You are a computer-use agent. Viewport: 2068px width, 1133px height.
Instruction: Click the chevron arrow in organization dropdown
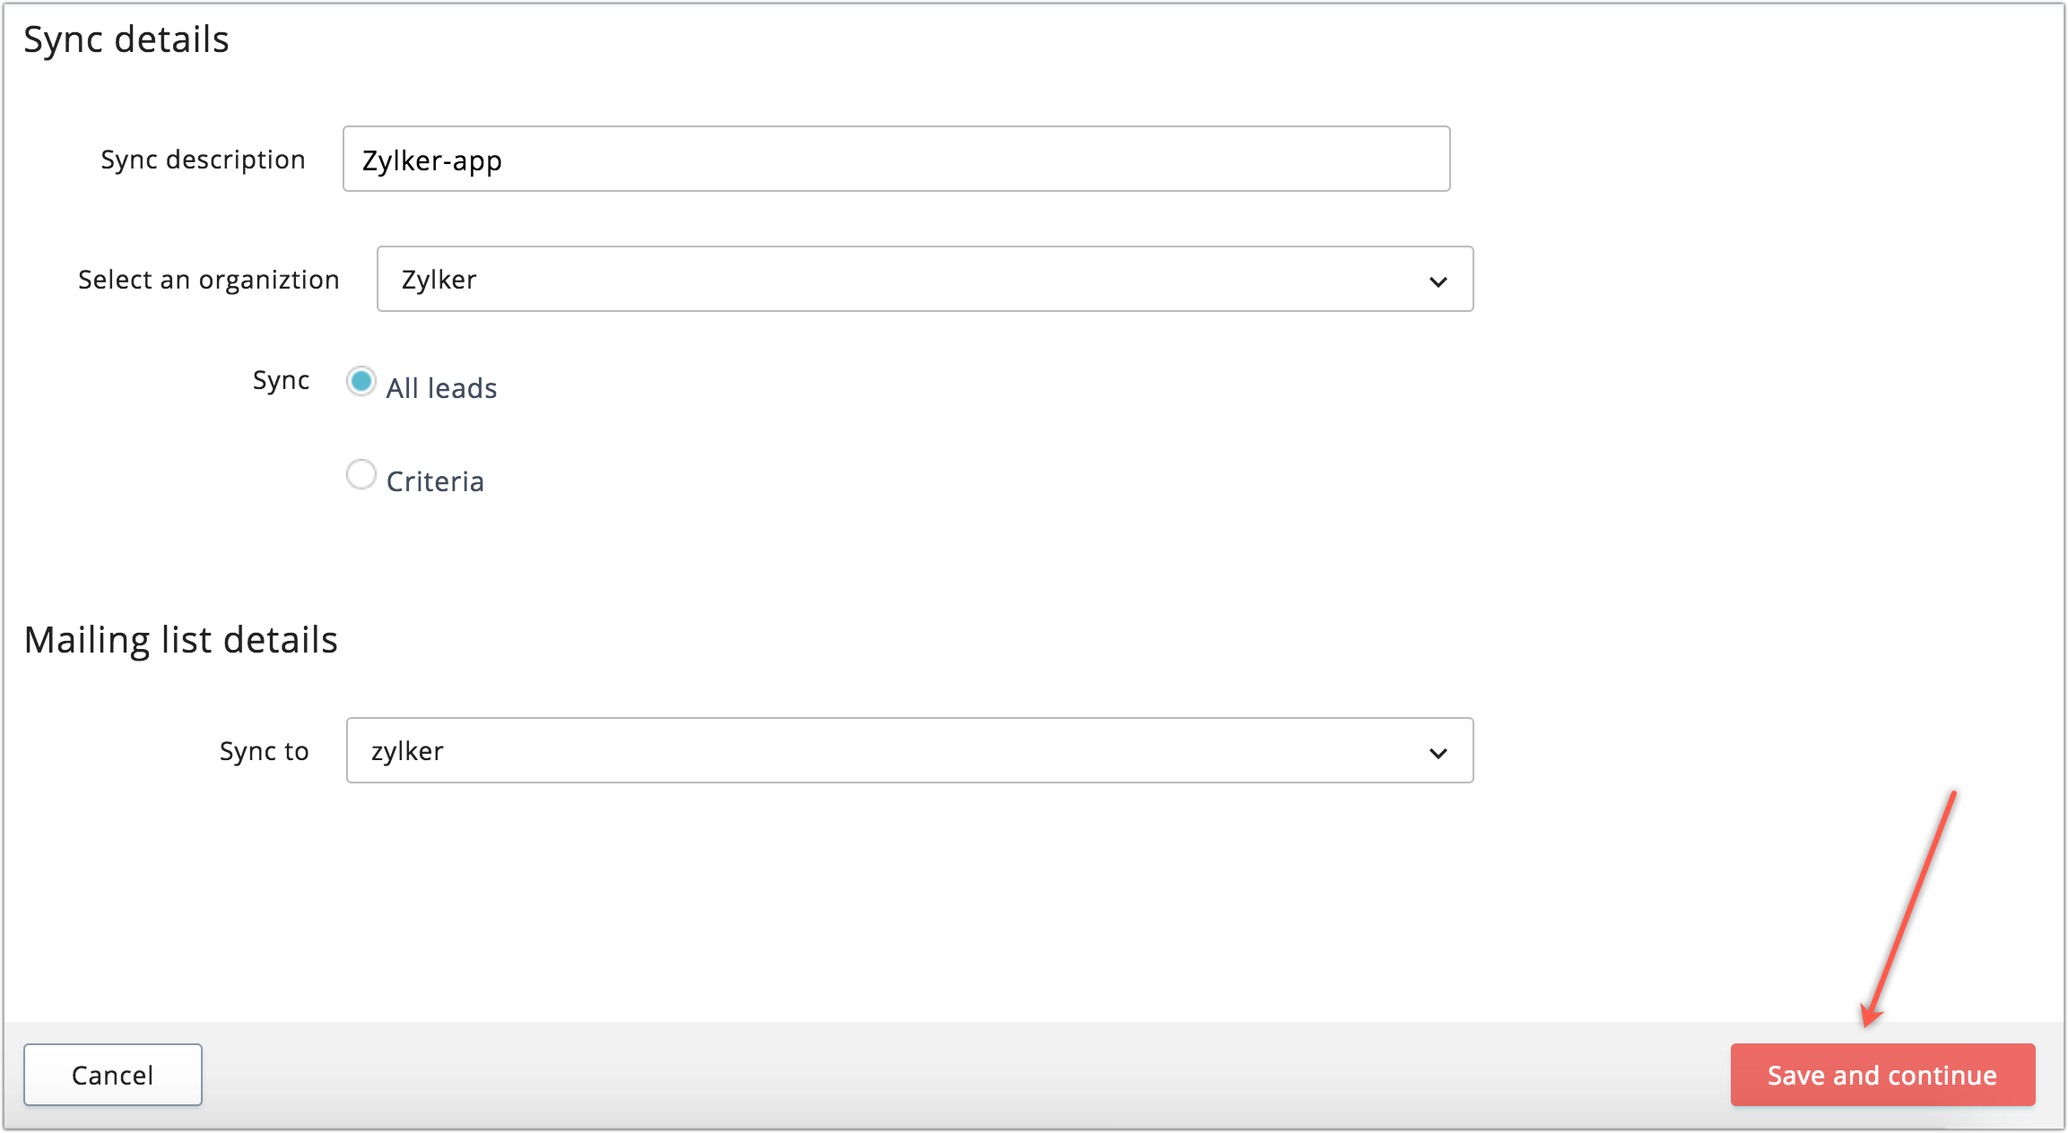1438,281
